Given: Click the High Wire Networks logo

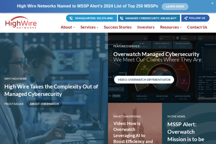Looking at the screenshot, I should click(x=21, y=22).
